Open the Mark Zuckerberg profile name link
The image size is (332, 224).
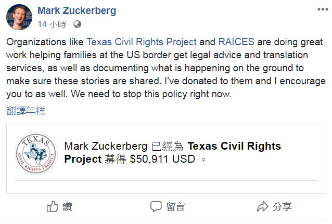[x=76, y=10]
